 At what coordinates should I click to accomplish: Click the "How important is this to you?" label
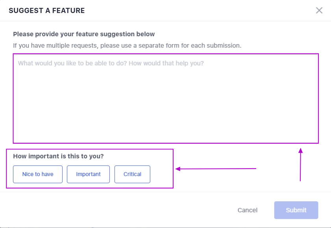pyautogui.click(x=58, y=156)
